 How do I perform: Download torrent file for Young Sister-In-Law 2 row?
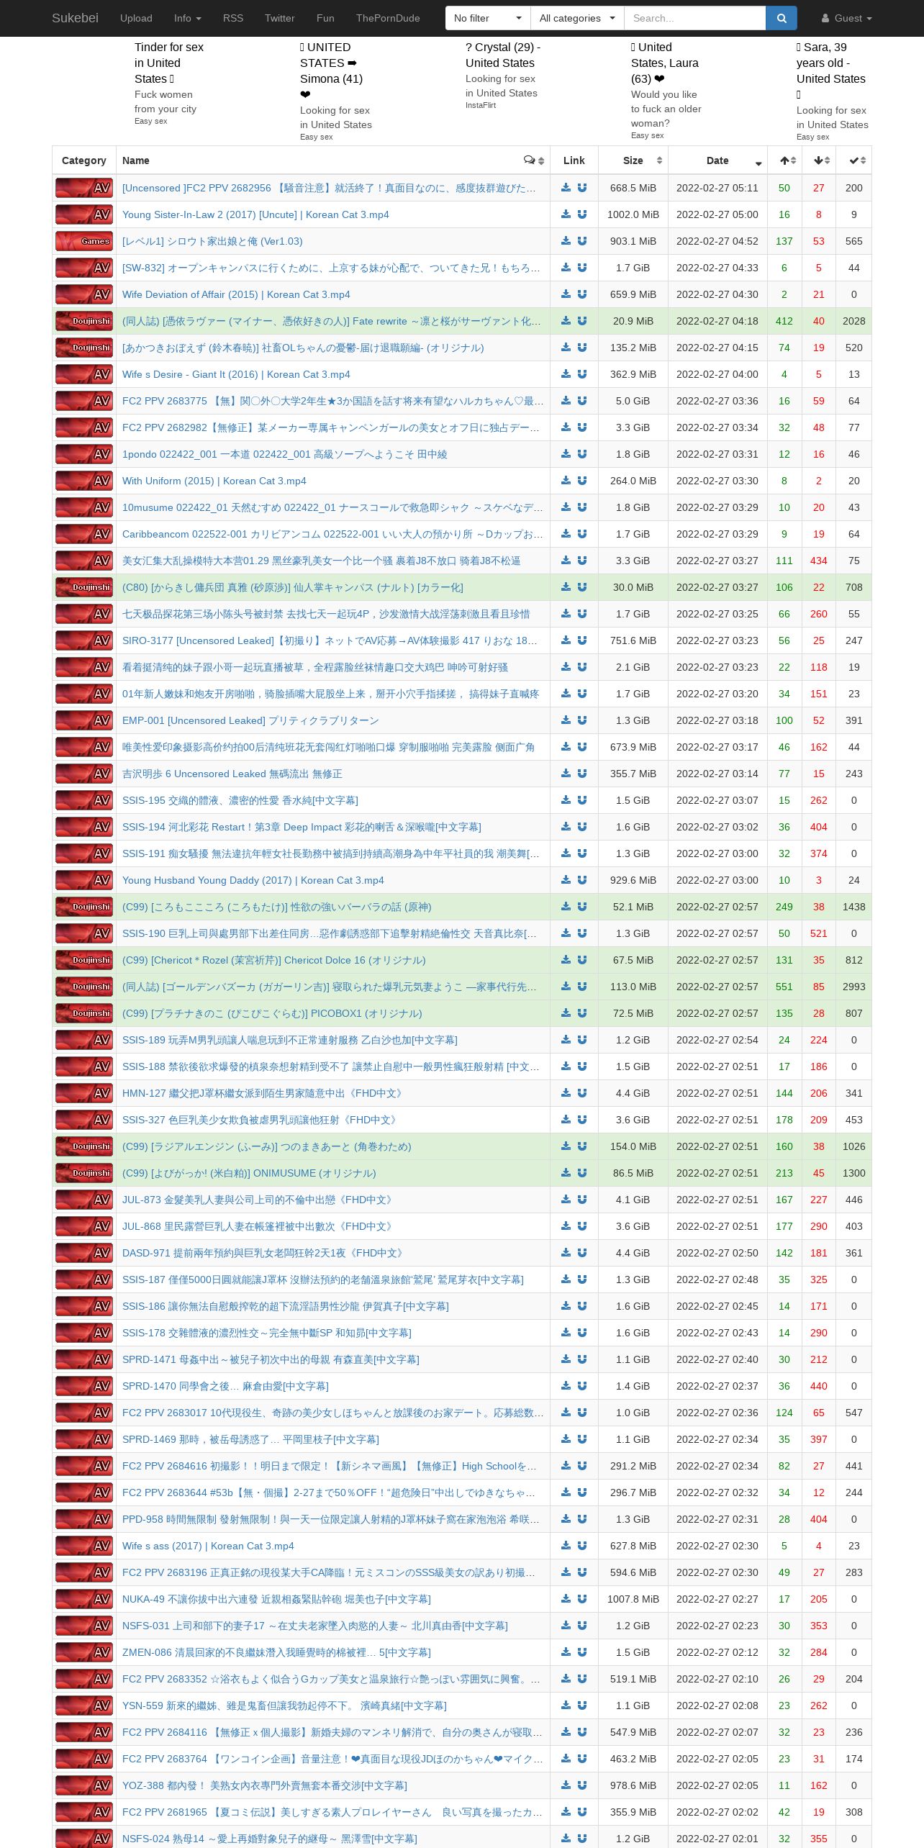coord(566,214)
